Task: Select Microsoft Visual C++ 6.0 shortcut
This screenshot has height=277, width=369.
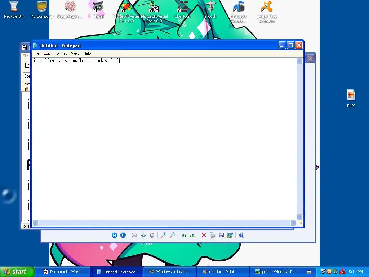Action: pos(126,12)
